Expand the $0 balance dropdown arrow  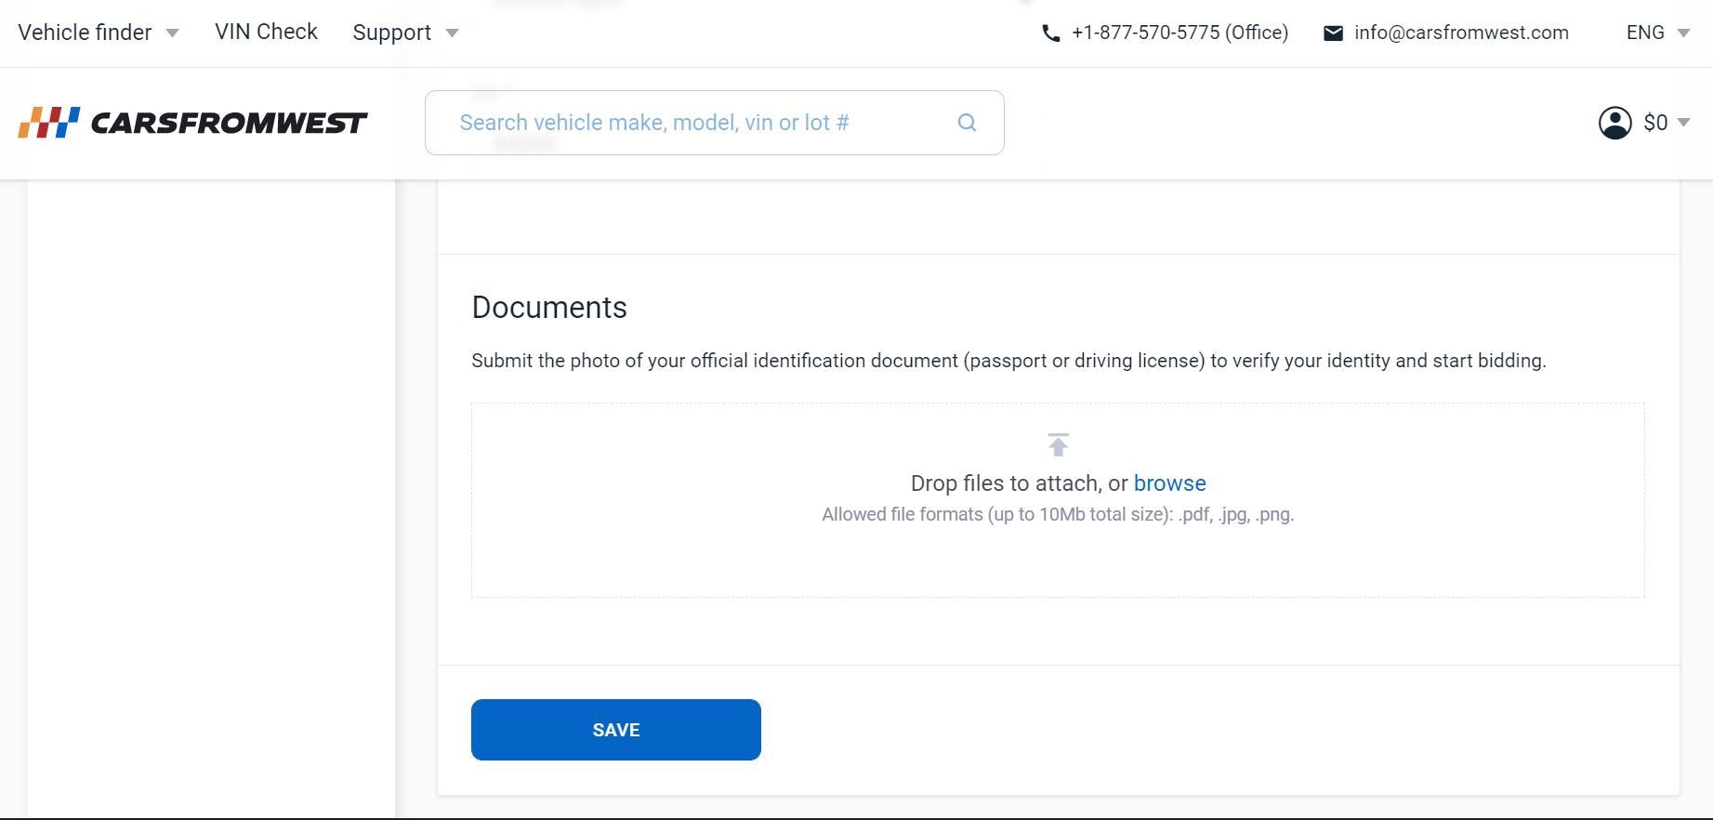(1683, 123)
